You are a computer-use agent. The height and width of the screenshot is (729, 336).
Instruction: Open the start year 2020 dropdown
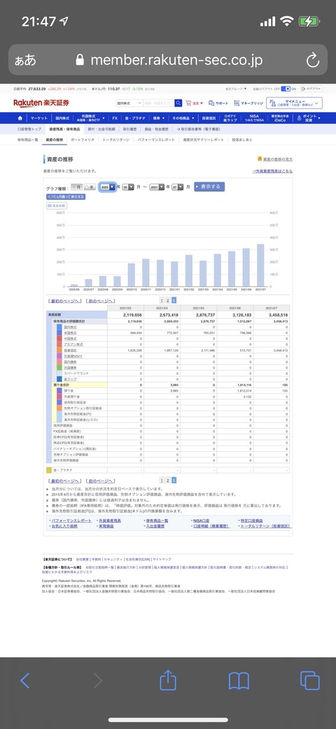107,187
